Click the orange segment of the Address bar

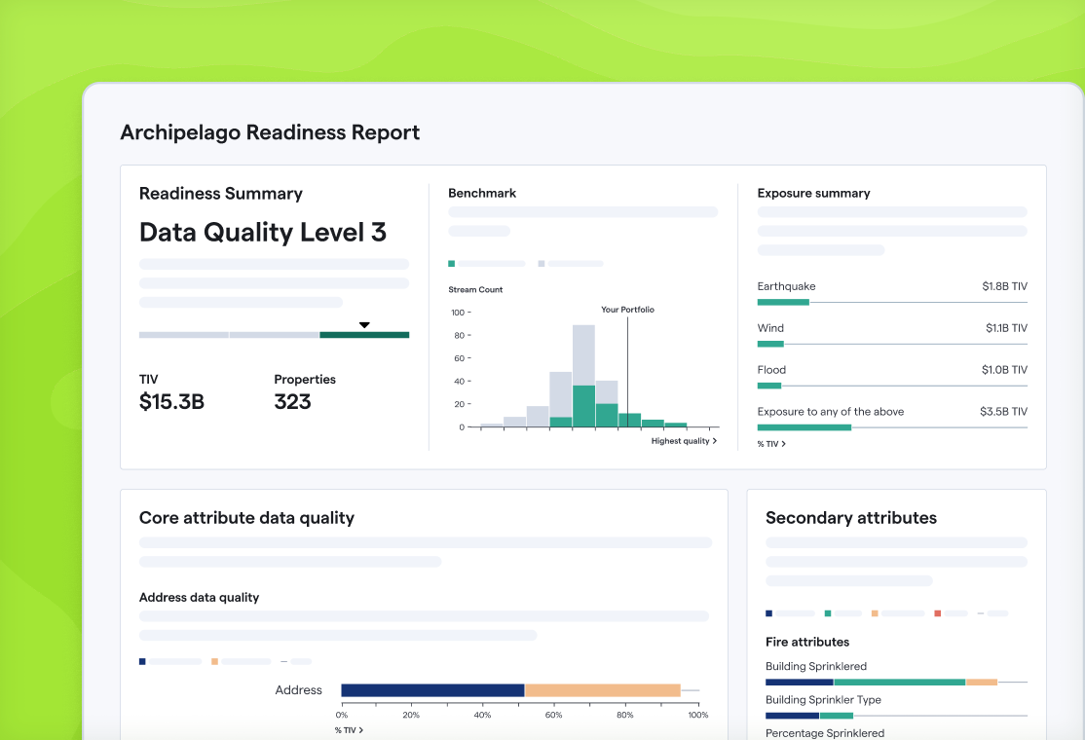[x=603, y=690]
